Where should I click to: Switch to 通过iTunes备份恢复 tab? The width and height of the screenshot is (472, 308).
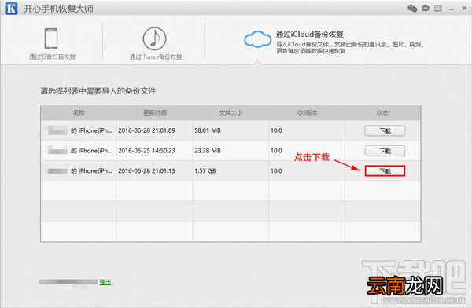point(156,57)
